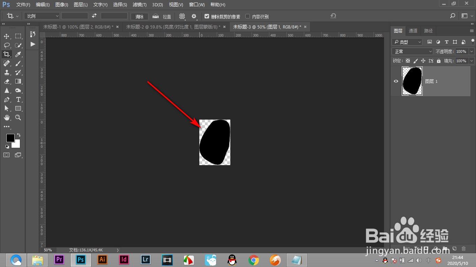Switch to 未标题-1 document tab
Viewport: 476px width, 267px height.
point(78,27)
